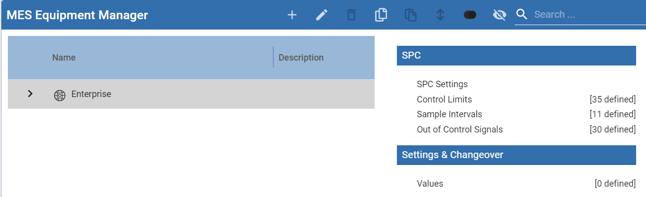Open Control Limits entry
The image size is (646, 197).
pyautogui.click(x=444, y=99)
